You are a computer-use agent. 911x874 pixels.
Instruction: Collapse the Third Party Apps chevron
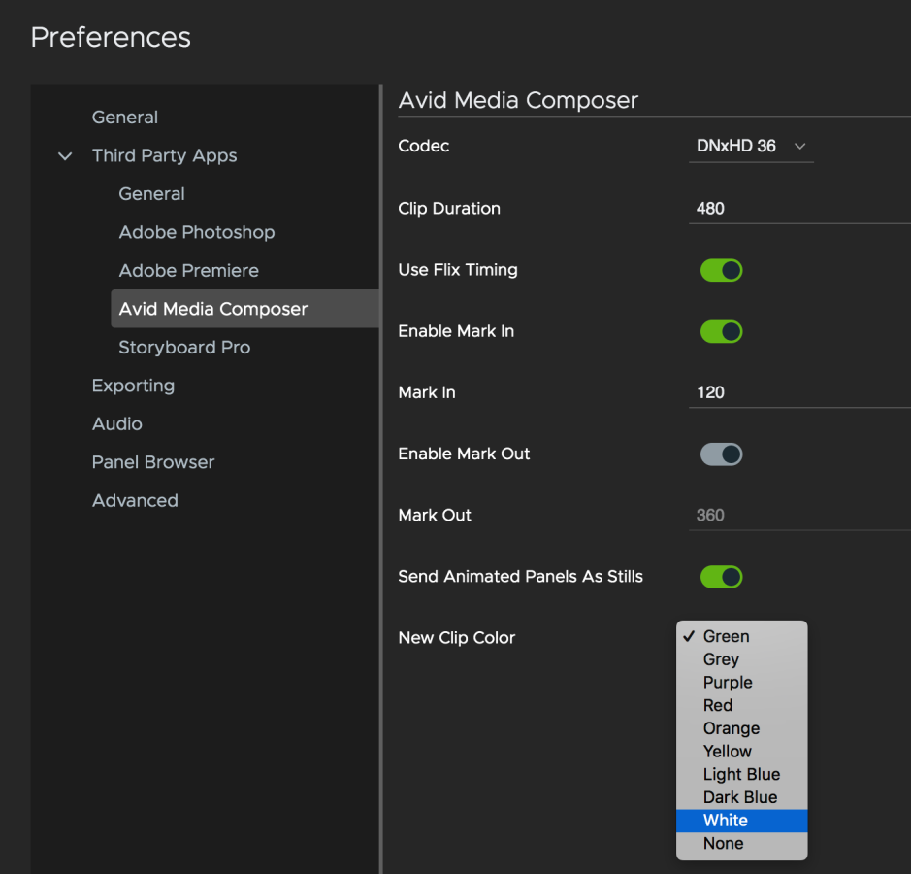(65, 156)
